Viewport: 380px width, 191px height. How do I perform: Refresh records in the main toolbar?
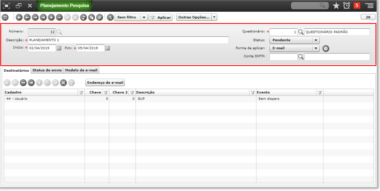83,17
